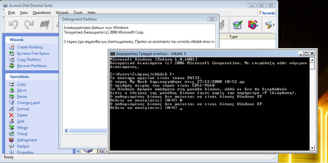328x163 pixels.
Task: Click the colorful defragment cubes toolbar icon
Action: point(253,25)
